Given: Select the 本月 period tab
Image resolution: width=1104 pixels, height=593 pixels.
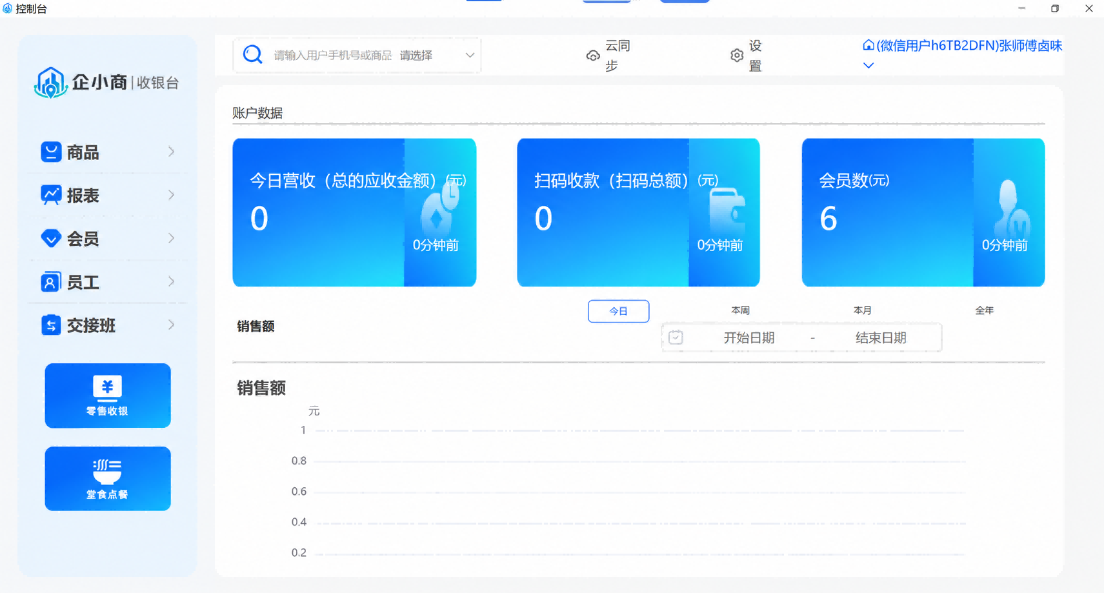Looking at the screenshot, I should click(x=862, y=310).
